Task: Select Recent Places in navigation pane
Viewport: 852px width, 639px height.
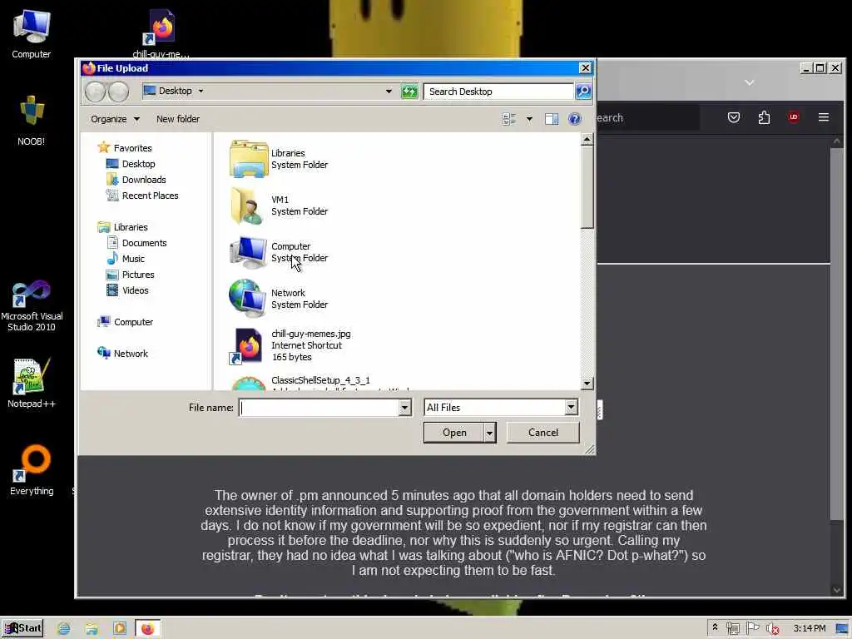Action: pos(150,196)
